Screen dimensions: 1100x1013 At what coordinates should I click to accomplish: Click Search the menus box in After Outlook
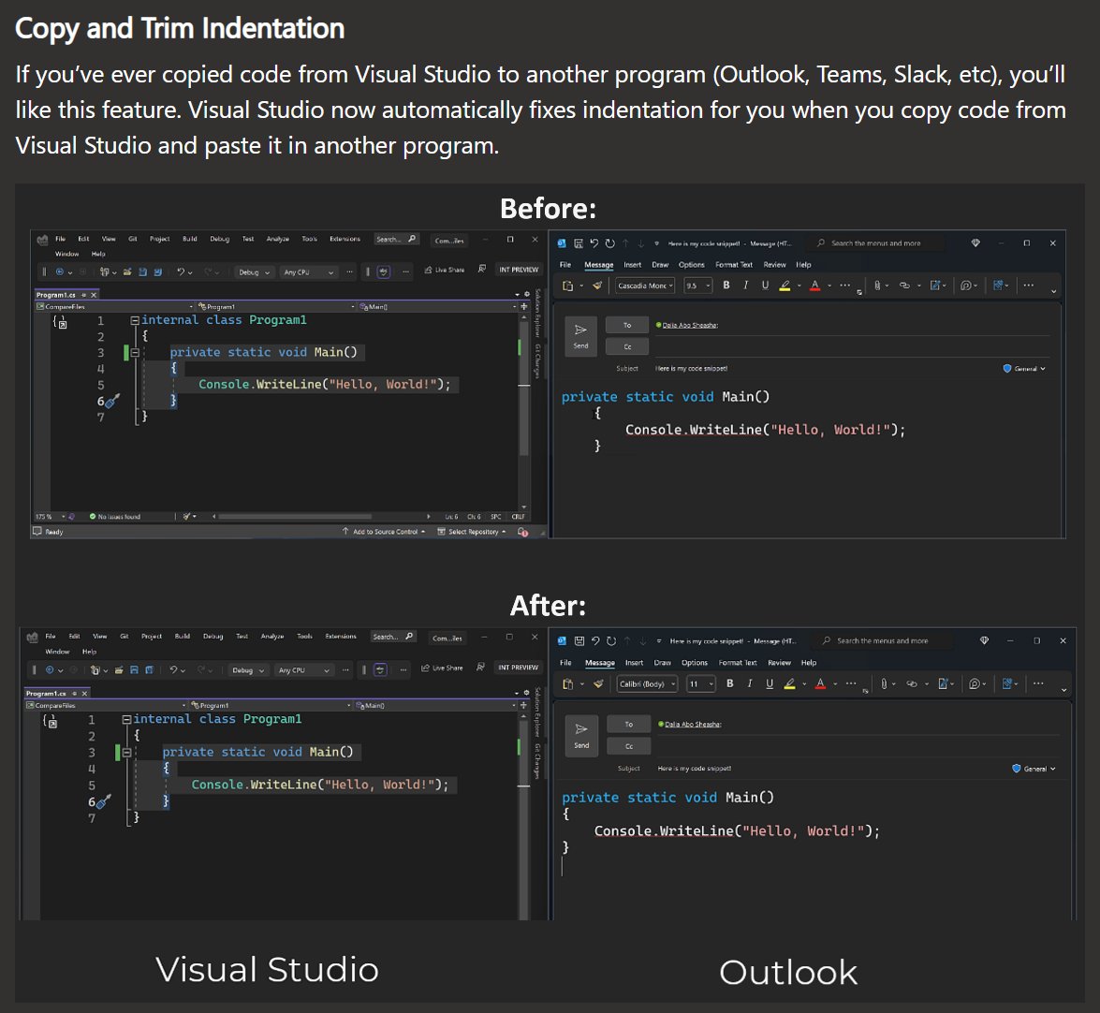(x=884, y=640)
